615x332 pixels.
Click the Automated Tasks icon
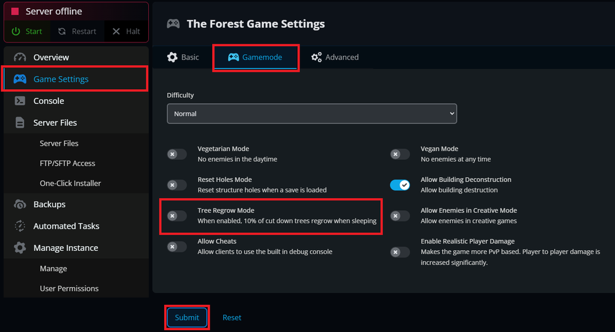click(x=20, y=226)
